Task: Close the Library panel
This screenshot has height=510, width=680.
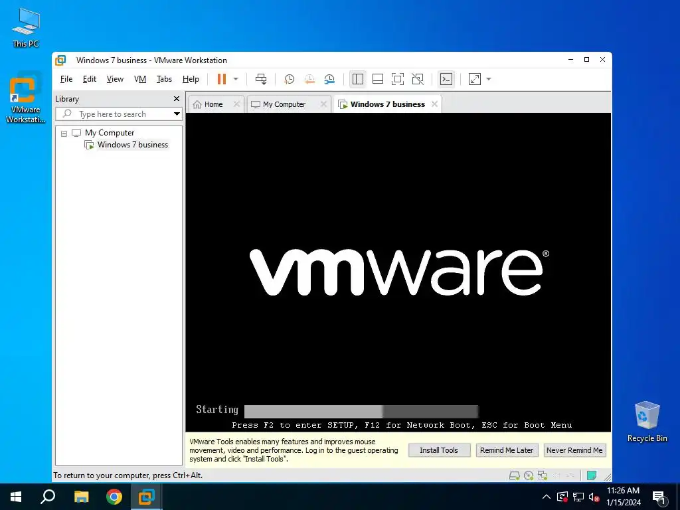Action: point(177,99)
